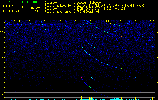Click the 2014 time axis label
Image resolution: width=158 pixels, height=100 pixels.
coord(62,21)
